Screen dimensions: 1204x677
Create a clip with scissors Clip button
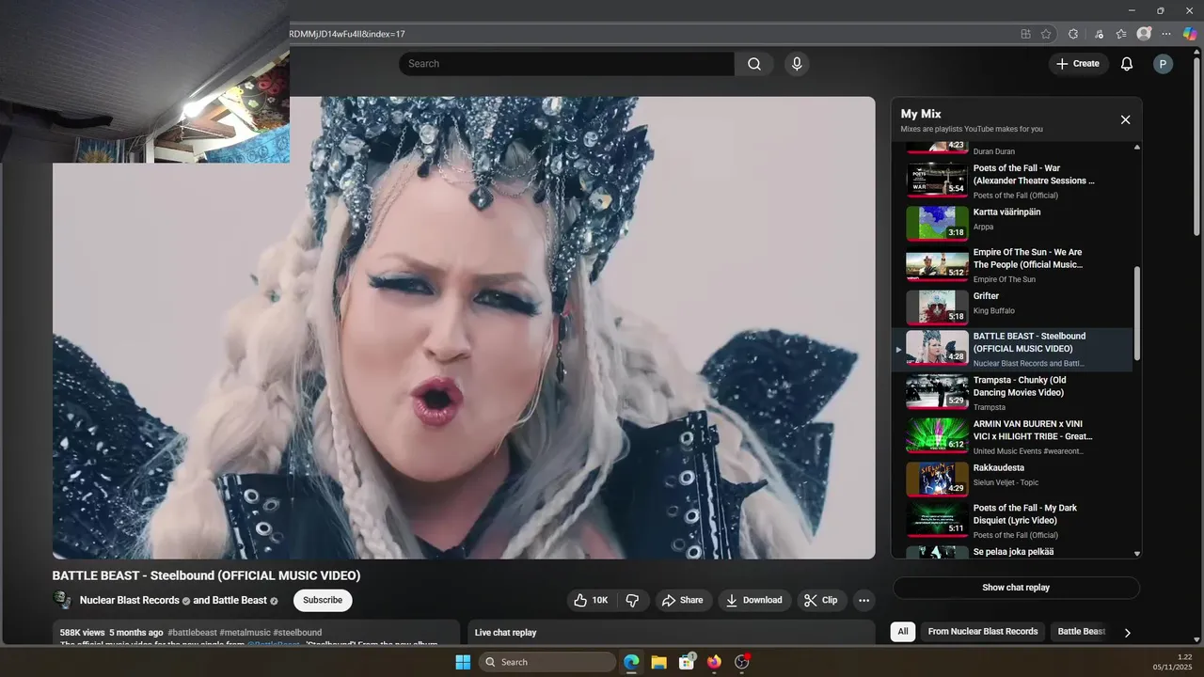(x=821, y=600)
